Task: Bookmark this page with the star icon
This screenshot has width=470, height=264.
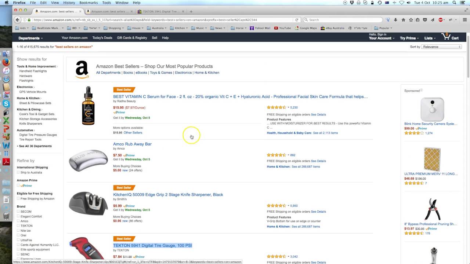Action: (411, 20)
